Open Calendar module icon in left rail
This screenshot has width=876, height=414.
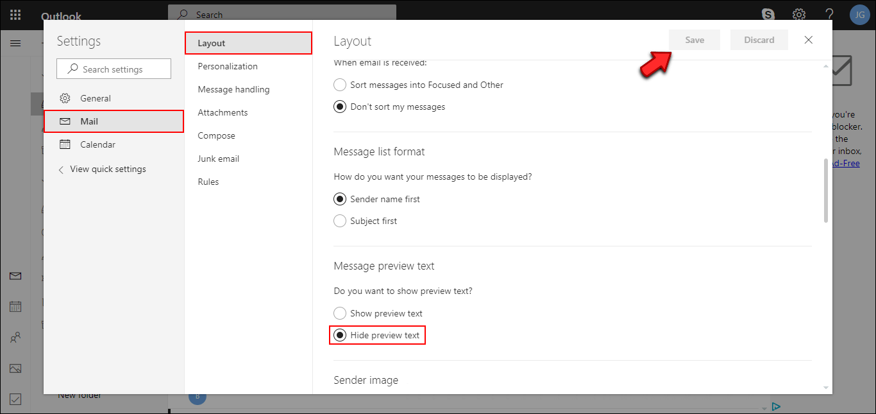click(15, 307)
